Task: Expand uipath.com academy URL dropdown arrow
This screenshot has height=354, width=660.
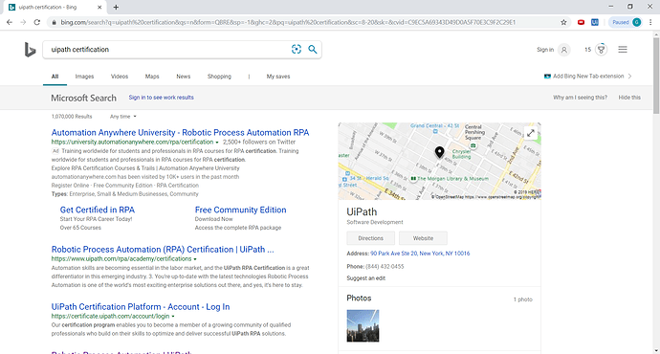Action: pos(195,259)
